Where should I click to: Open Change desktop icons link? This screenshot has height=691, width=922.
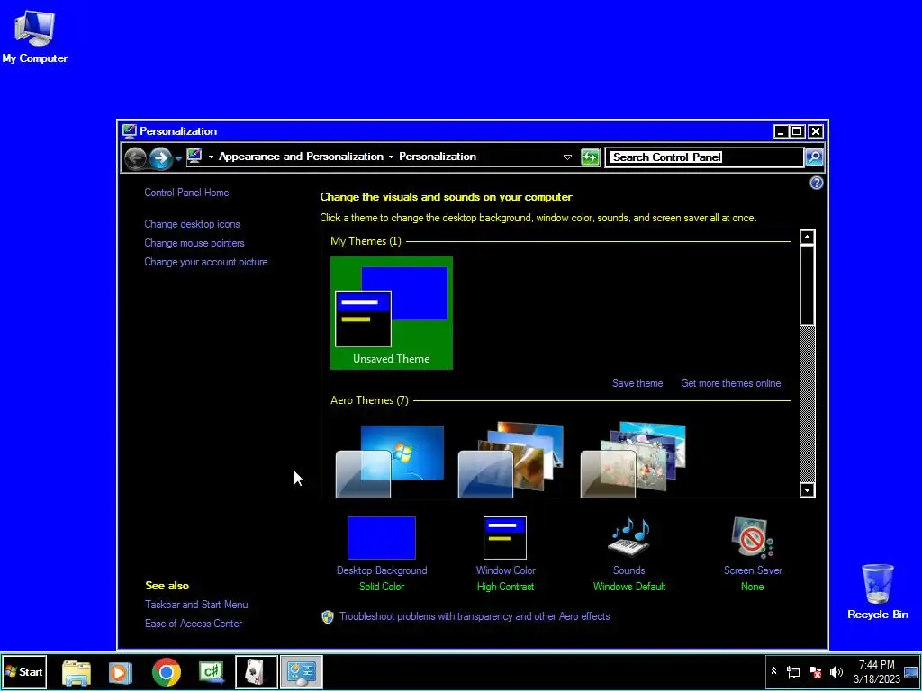192,224
